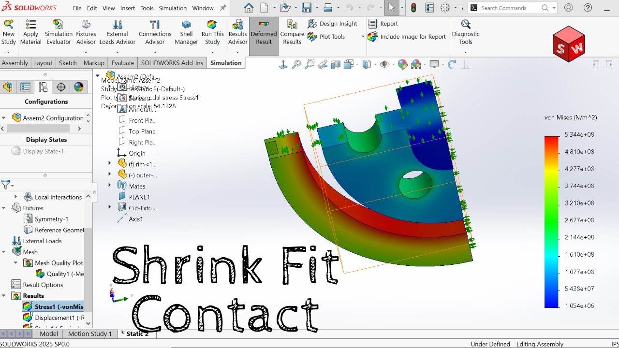Image resolution: width=619 pixels, height=348 pixels.
Task: Switch to the Motion Study 1 tab
Action: click(90, 333)
